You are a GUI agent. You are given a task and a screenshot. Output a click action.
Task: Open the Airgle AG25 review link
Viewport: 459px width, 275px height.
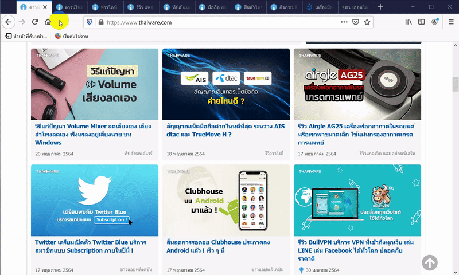point(356,135)
